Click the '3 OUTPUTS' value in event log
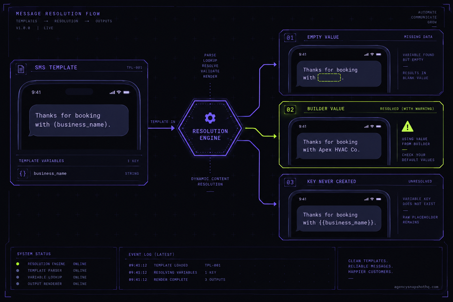Viewport: 453px width, 302px height. (x=215, y=280)
